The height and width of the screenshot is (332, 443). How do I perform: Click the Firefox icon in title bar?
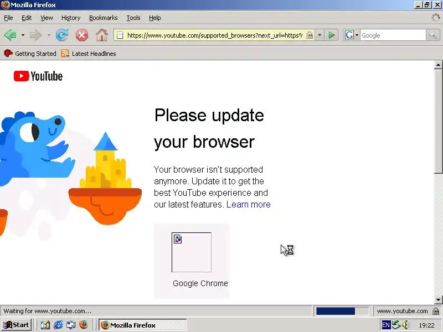(x=5, y=5)
